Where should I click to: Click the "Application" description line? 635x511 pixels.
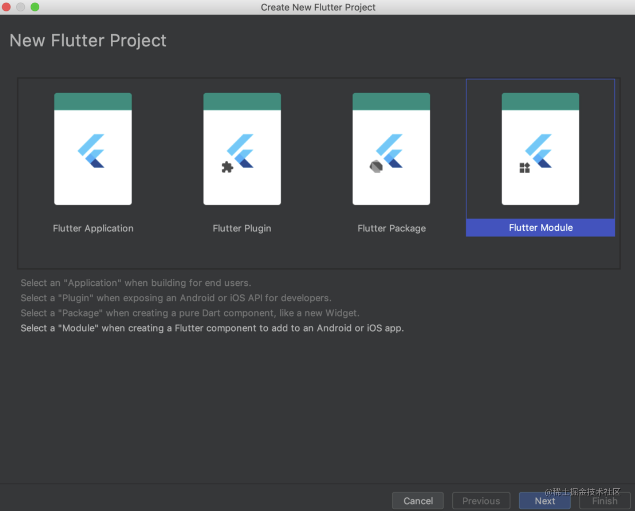pos(136,283)
